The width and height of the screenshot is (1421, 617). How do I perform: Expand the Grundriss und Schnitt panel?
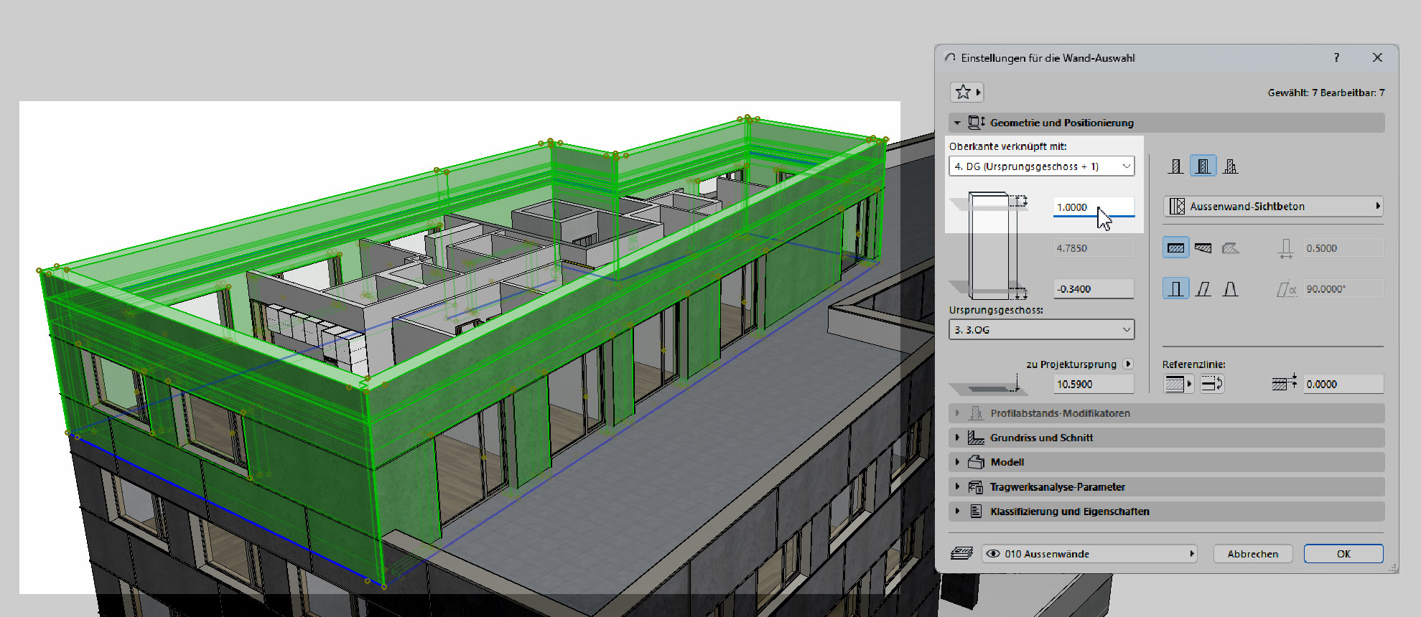[1041, 438]
